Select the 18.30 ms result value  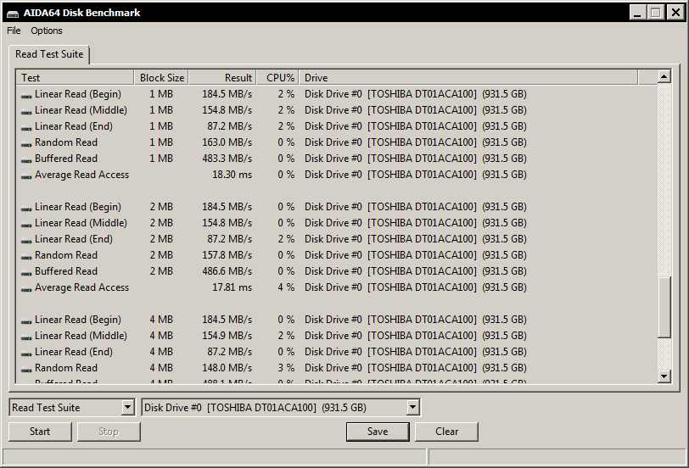click(232, 175)
